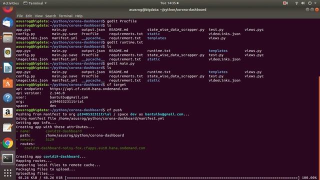Screen dimensions: 320x180
Task: Click the 'Mapping routes...' line
Action: [x=33, y=161]
